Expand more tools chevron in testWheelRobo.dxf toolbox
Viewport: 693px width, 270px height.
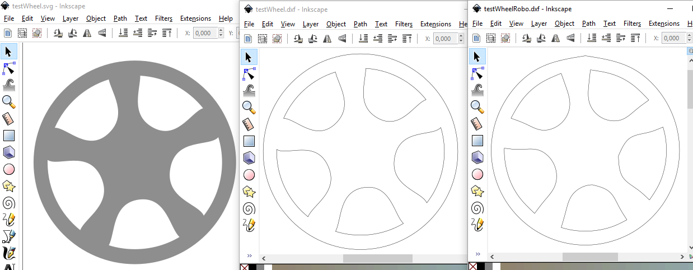pos(477,254)
